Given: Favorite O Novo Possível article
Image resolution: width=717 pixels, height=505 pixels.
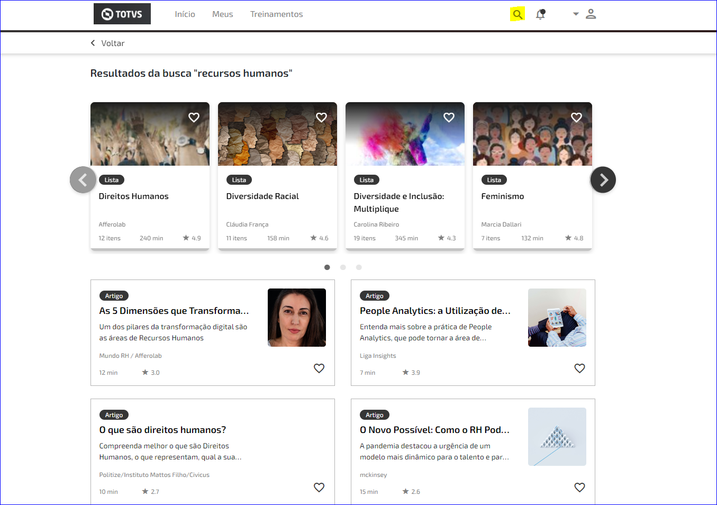Looking at the screenshot, I should [x=580, y=488].
